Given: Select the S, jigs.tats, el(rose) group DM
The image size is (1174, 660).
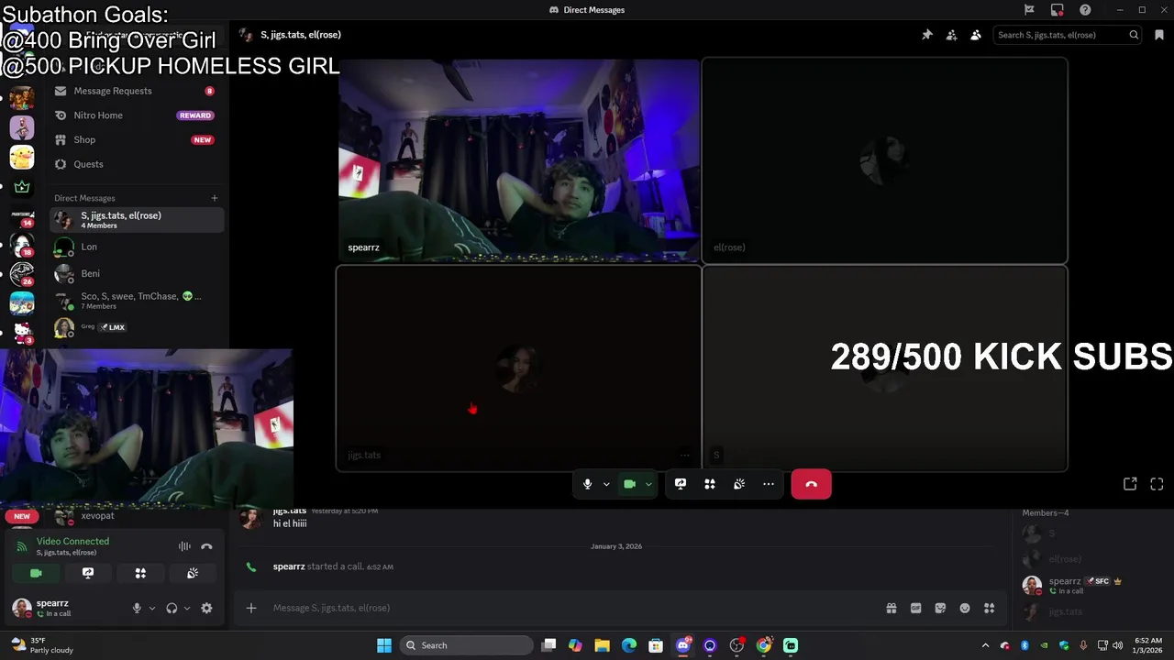Looking at the screenshot, I should tap(137, 220).
